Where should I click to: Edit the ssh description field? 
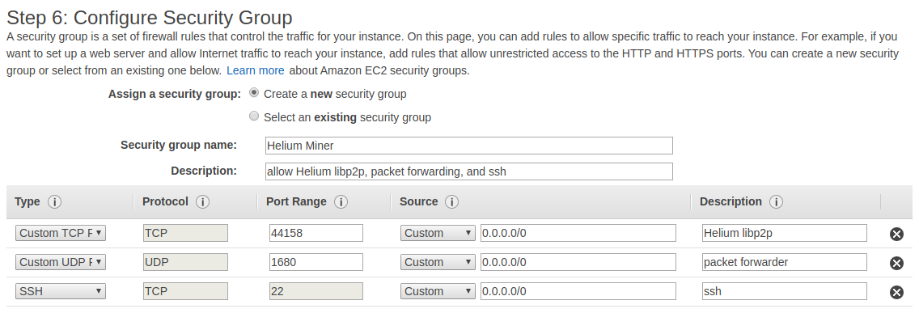784,290
